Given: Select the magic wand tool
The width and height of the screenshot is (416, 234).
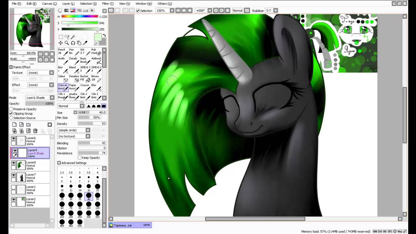Looking at the screenshot, I should click(73, 37).
